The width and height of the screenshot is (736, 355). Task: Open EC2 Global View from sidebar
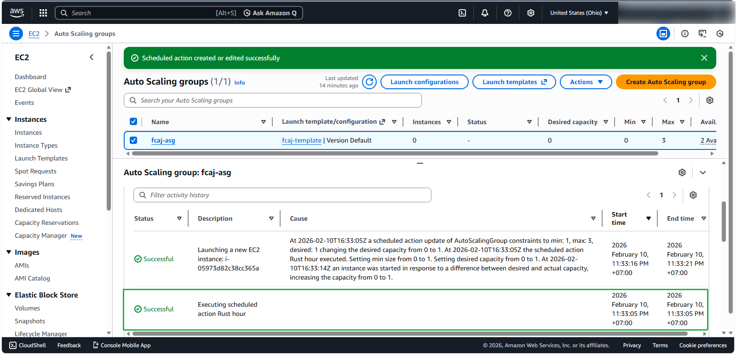pos(43,90)
